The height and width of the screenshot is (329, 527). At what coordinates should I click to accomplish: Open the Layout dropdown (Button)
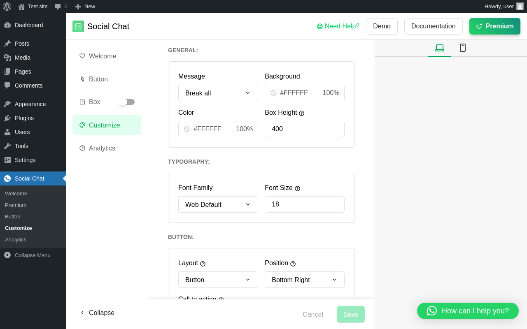click(x=218, y=280)
